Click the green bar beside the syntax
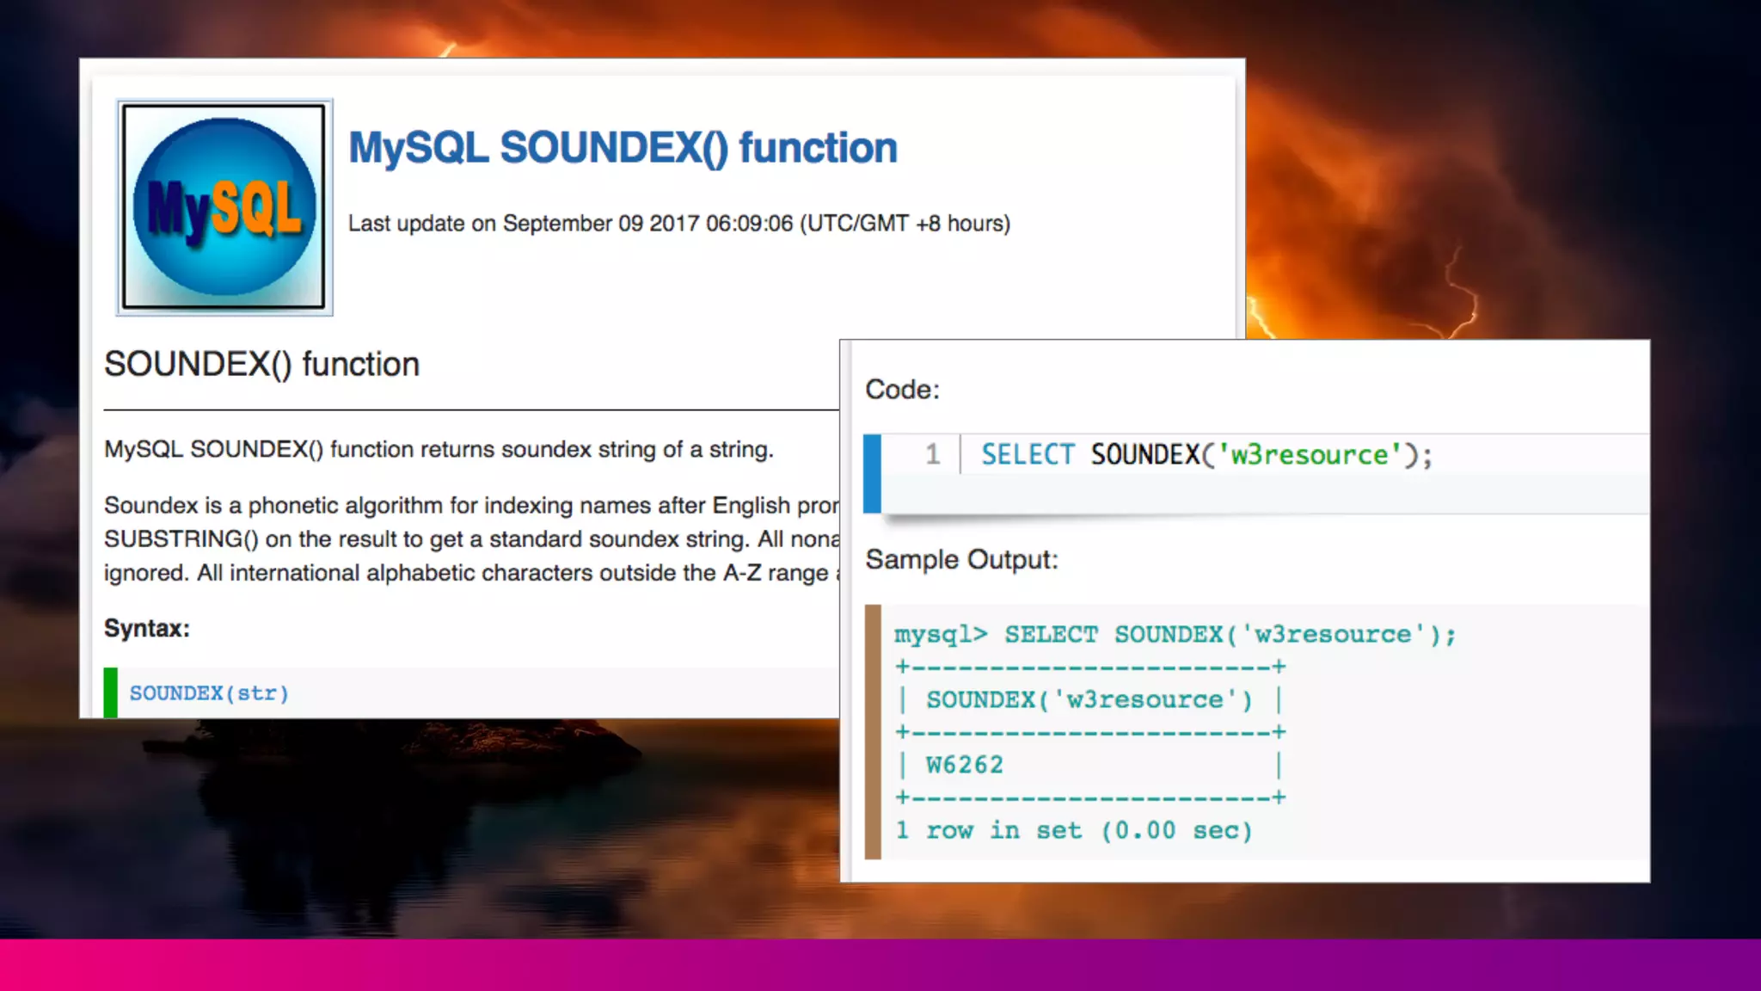The width and height of the screenshot is (1761, 991). point(110,692)
